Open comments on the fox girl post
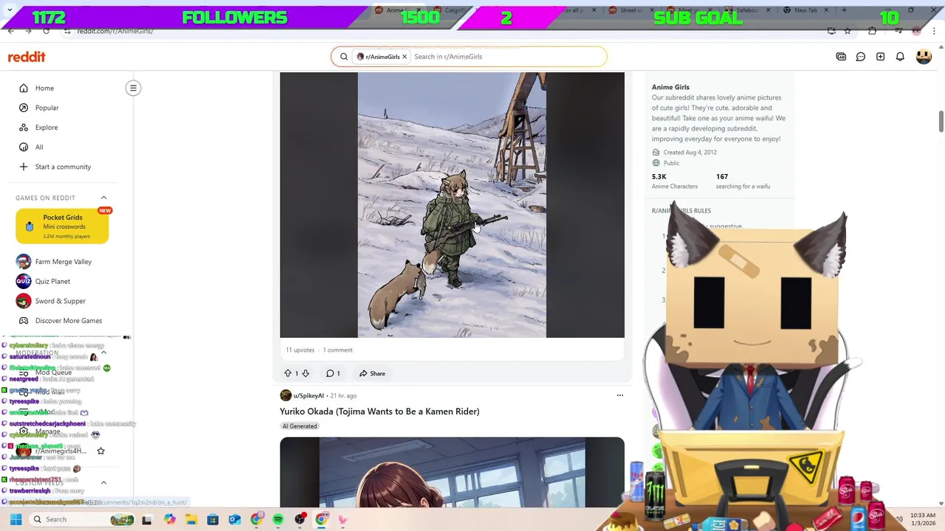Viewport: 945px width, 531px height. click(x=333, y=373)
